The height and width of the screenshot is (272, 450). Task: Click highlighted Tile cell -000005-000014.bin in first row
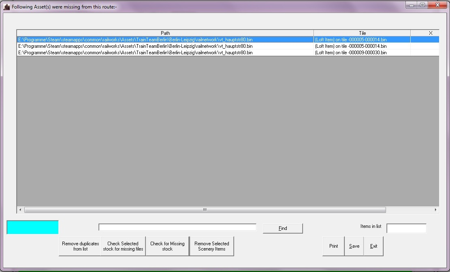362,40
